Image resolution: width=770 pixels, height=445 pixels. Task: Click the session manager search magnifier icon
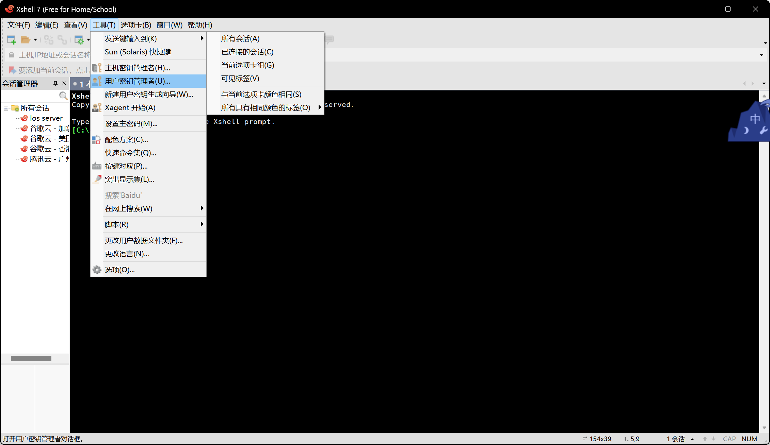click(x=63, y=96)
